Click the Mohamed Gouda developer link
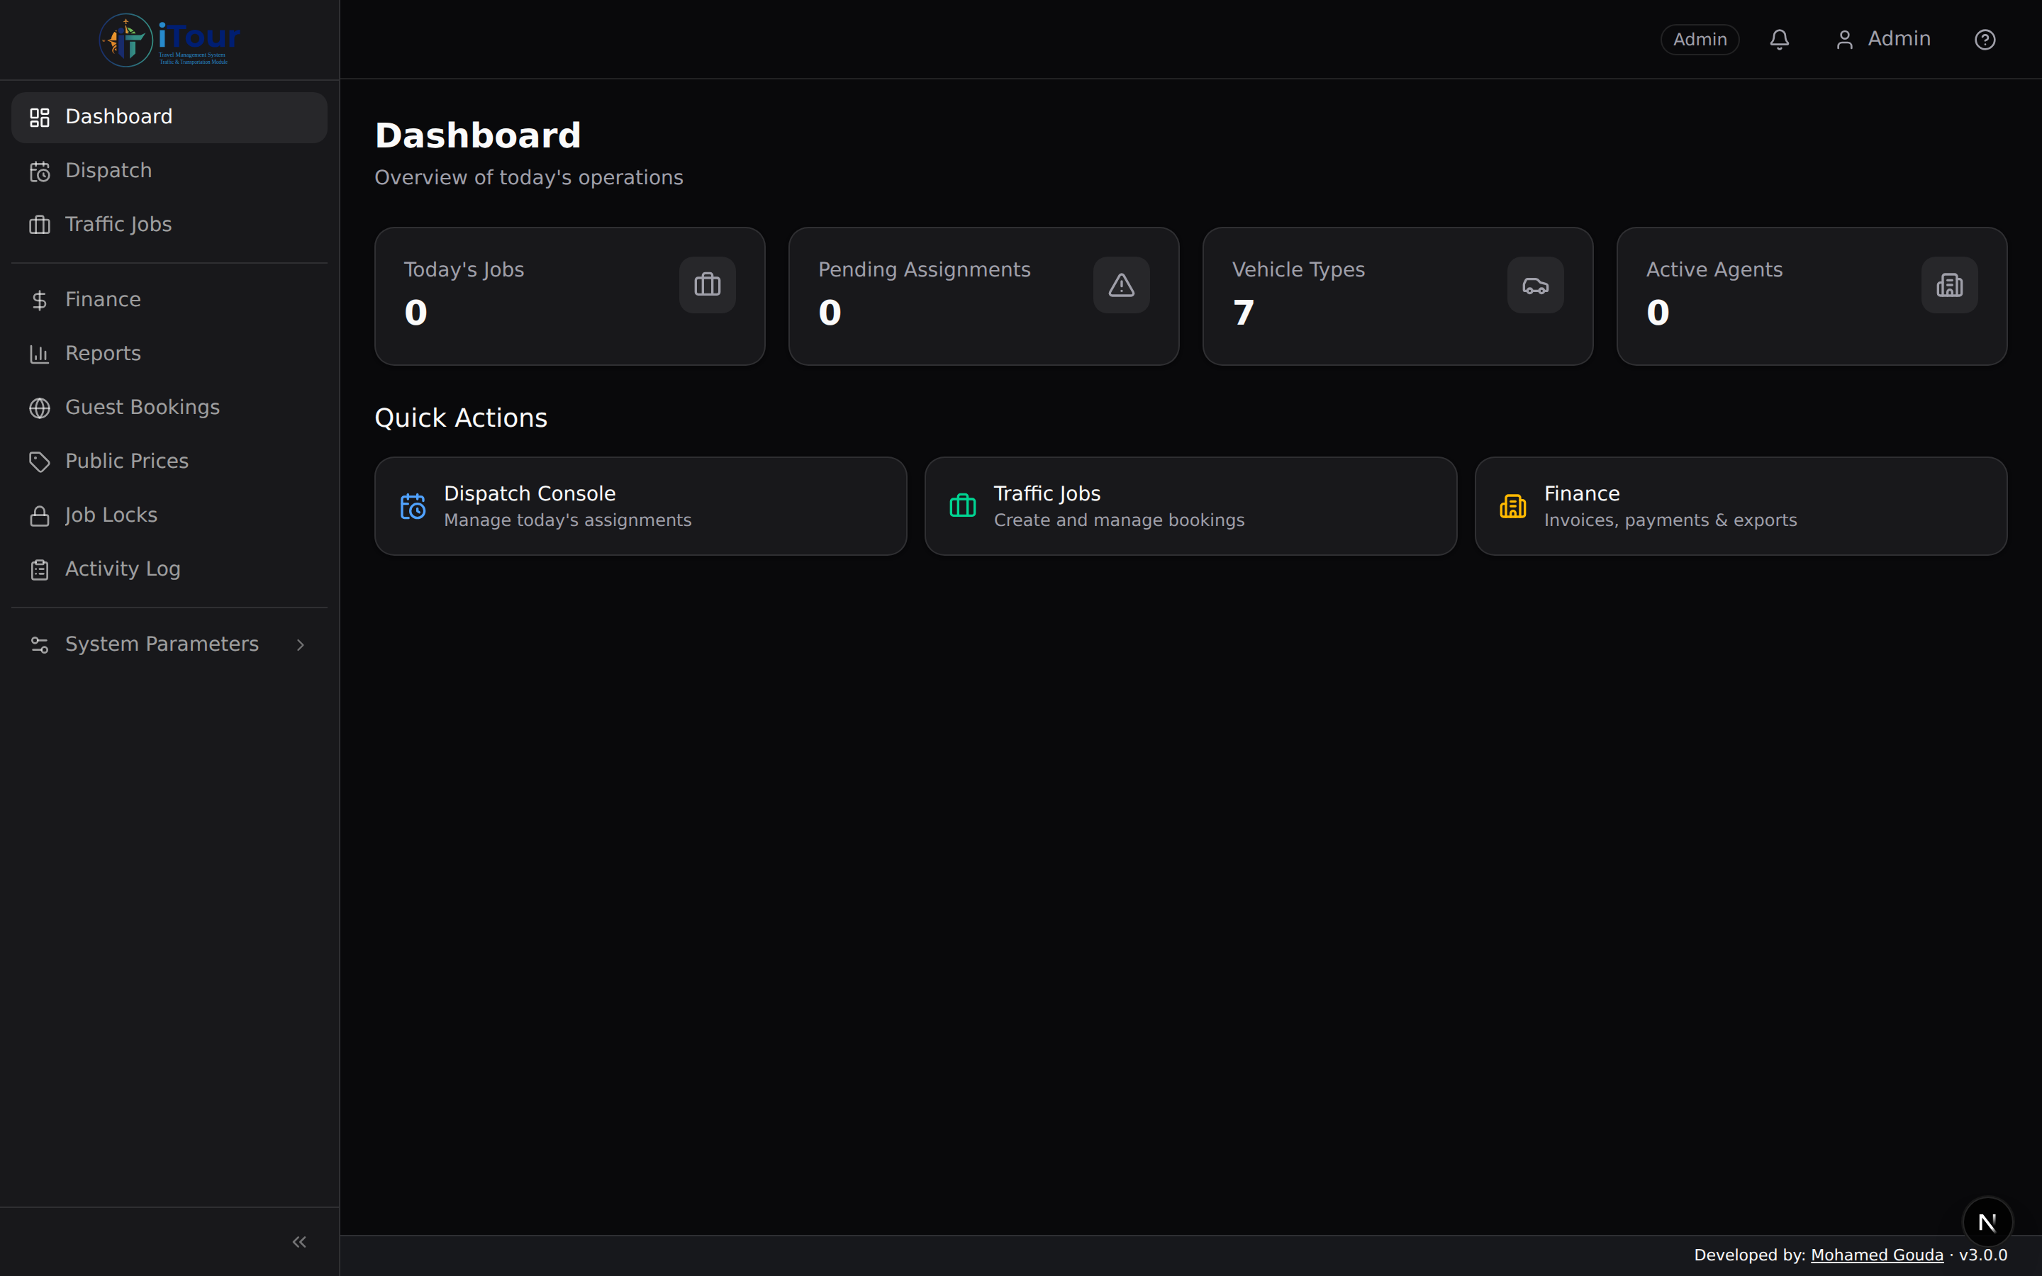Image resolution: width=2042 pixels, height=1276 pixels. (1877, 1255)
